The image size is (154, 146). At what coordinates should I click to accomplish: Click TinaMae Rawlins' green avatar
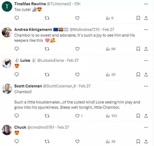click(x=7, y=7)
